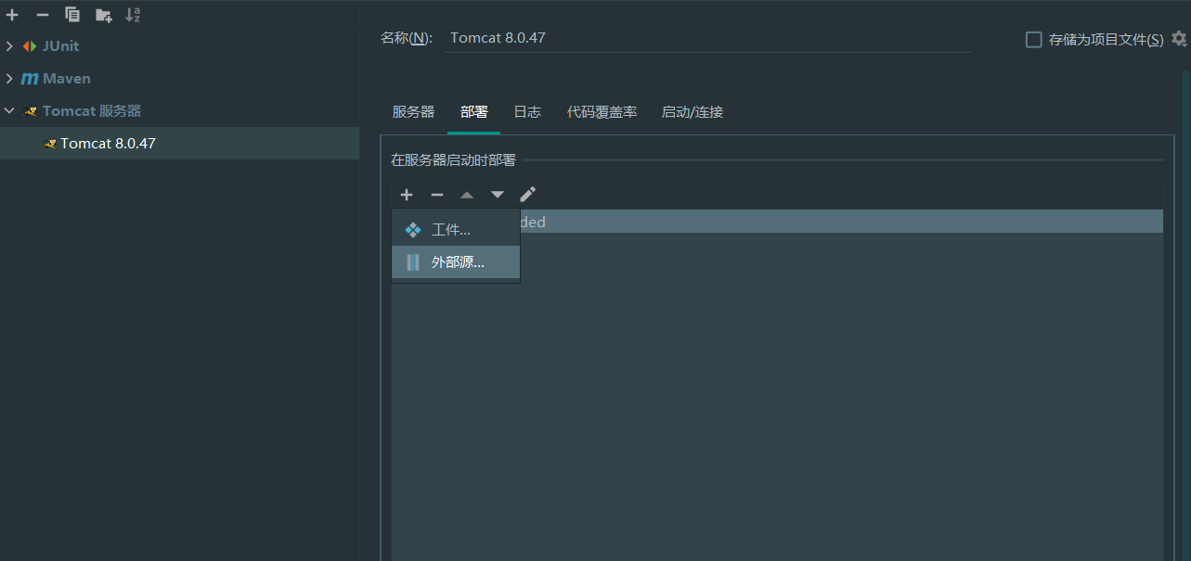Screen dimensions: 1191x561
Task: Edit the deployment with the pencil icon
Action: (527, 195)
